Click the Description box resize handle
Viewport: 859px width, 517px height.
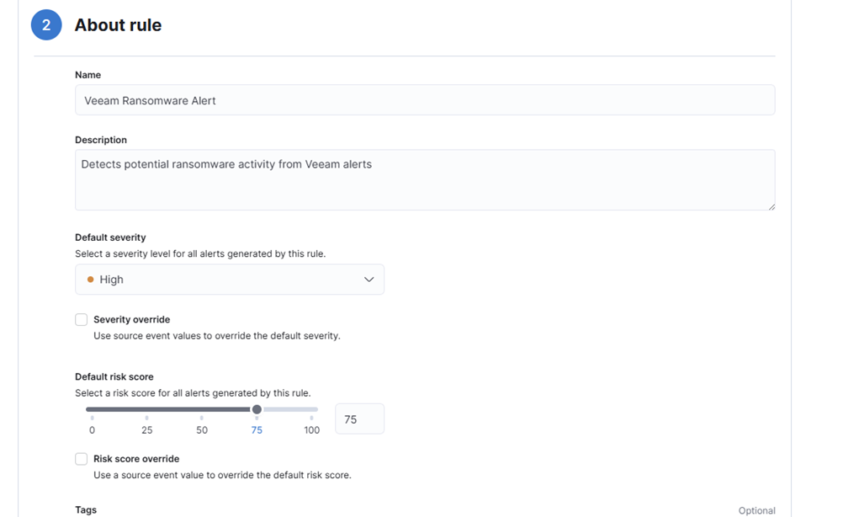click(771, 205)
